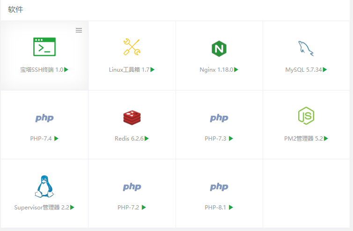Open the Supervisor管理器 penguin icon
The height and width of the screenshot is (231, 353).
coord(44,186)
